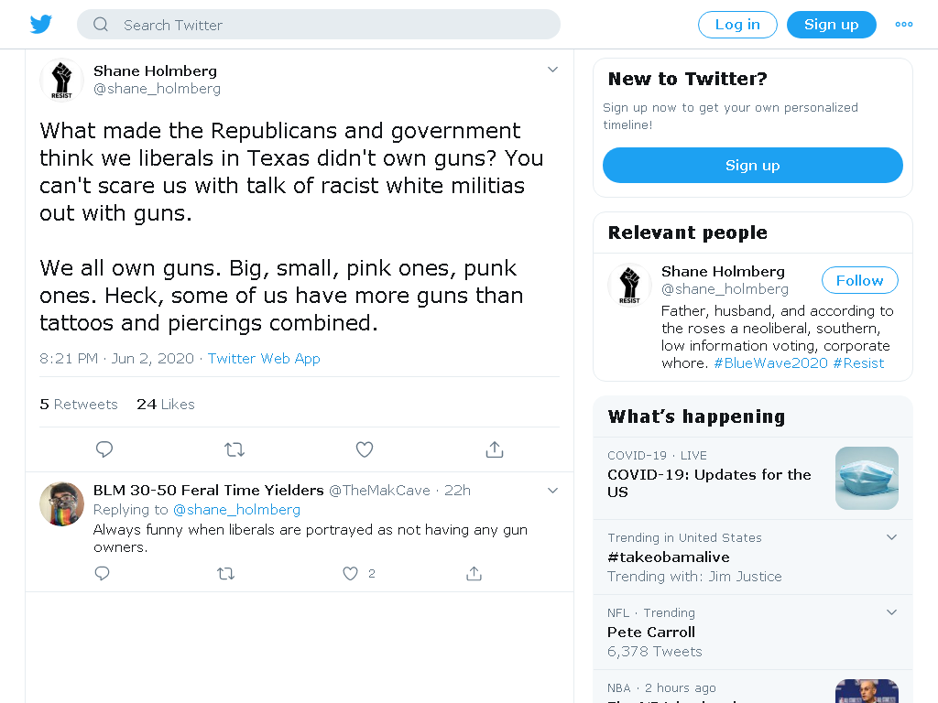
Task: Open the chevron menu on TheMakCave's reply
Action: (x=552, y=491)
